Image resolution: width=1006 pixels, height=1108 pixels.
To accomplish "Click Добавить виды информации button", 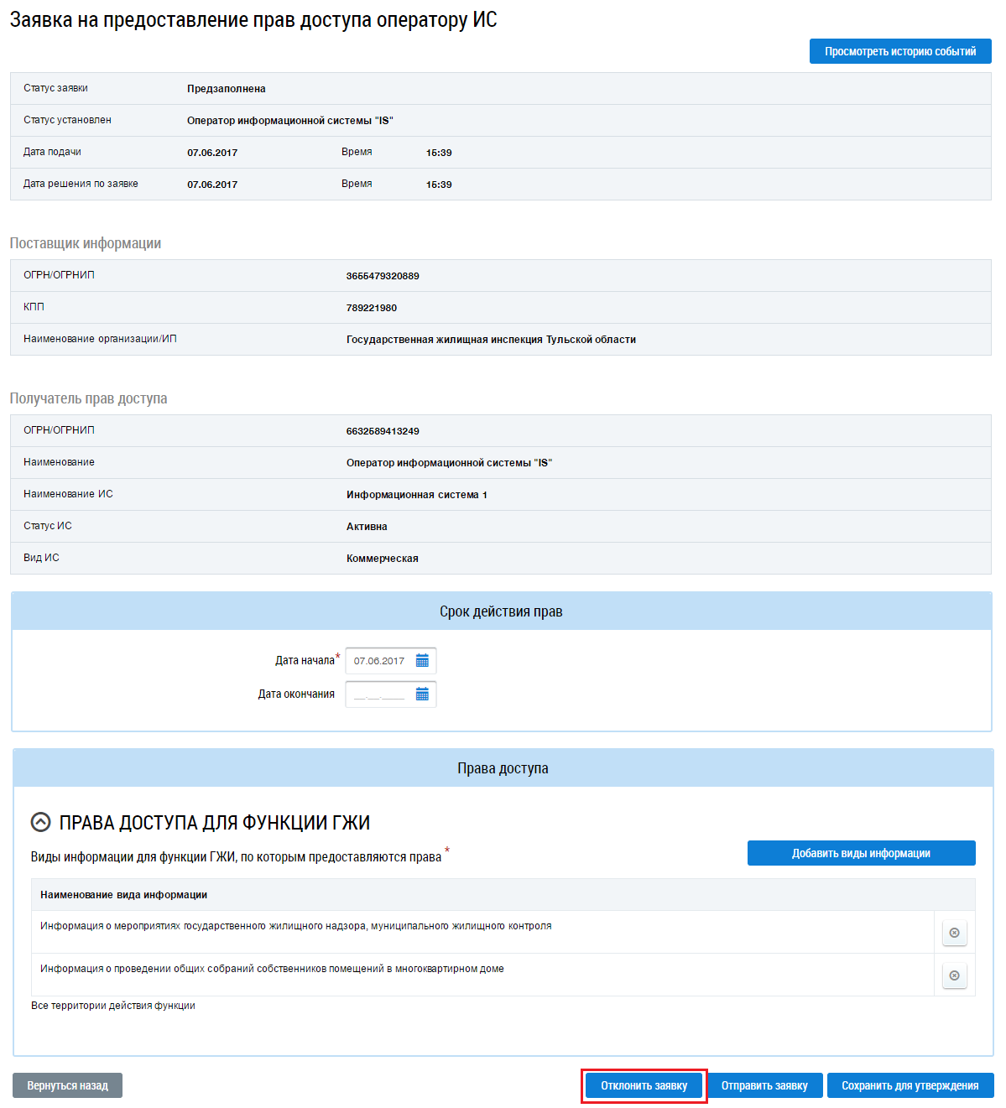I will [861, 853].
